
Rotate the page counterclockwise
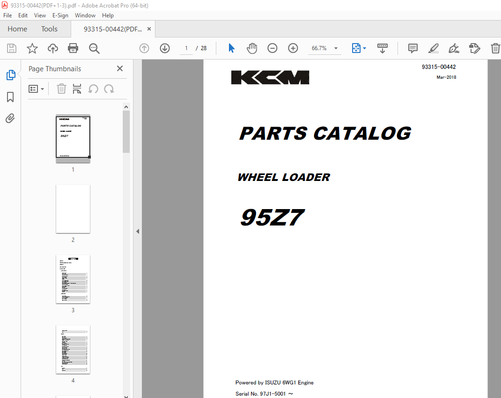93,89
